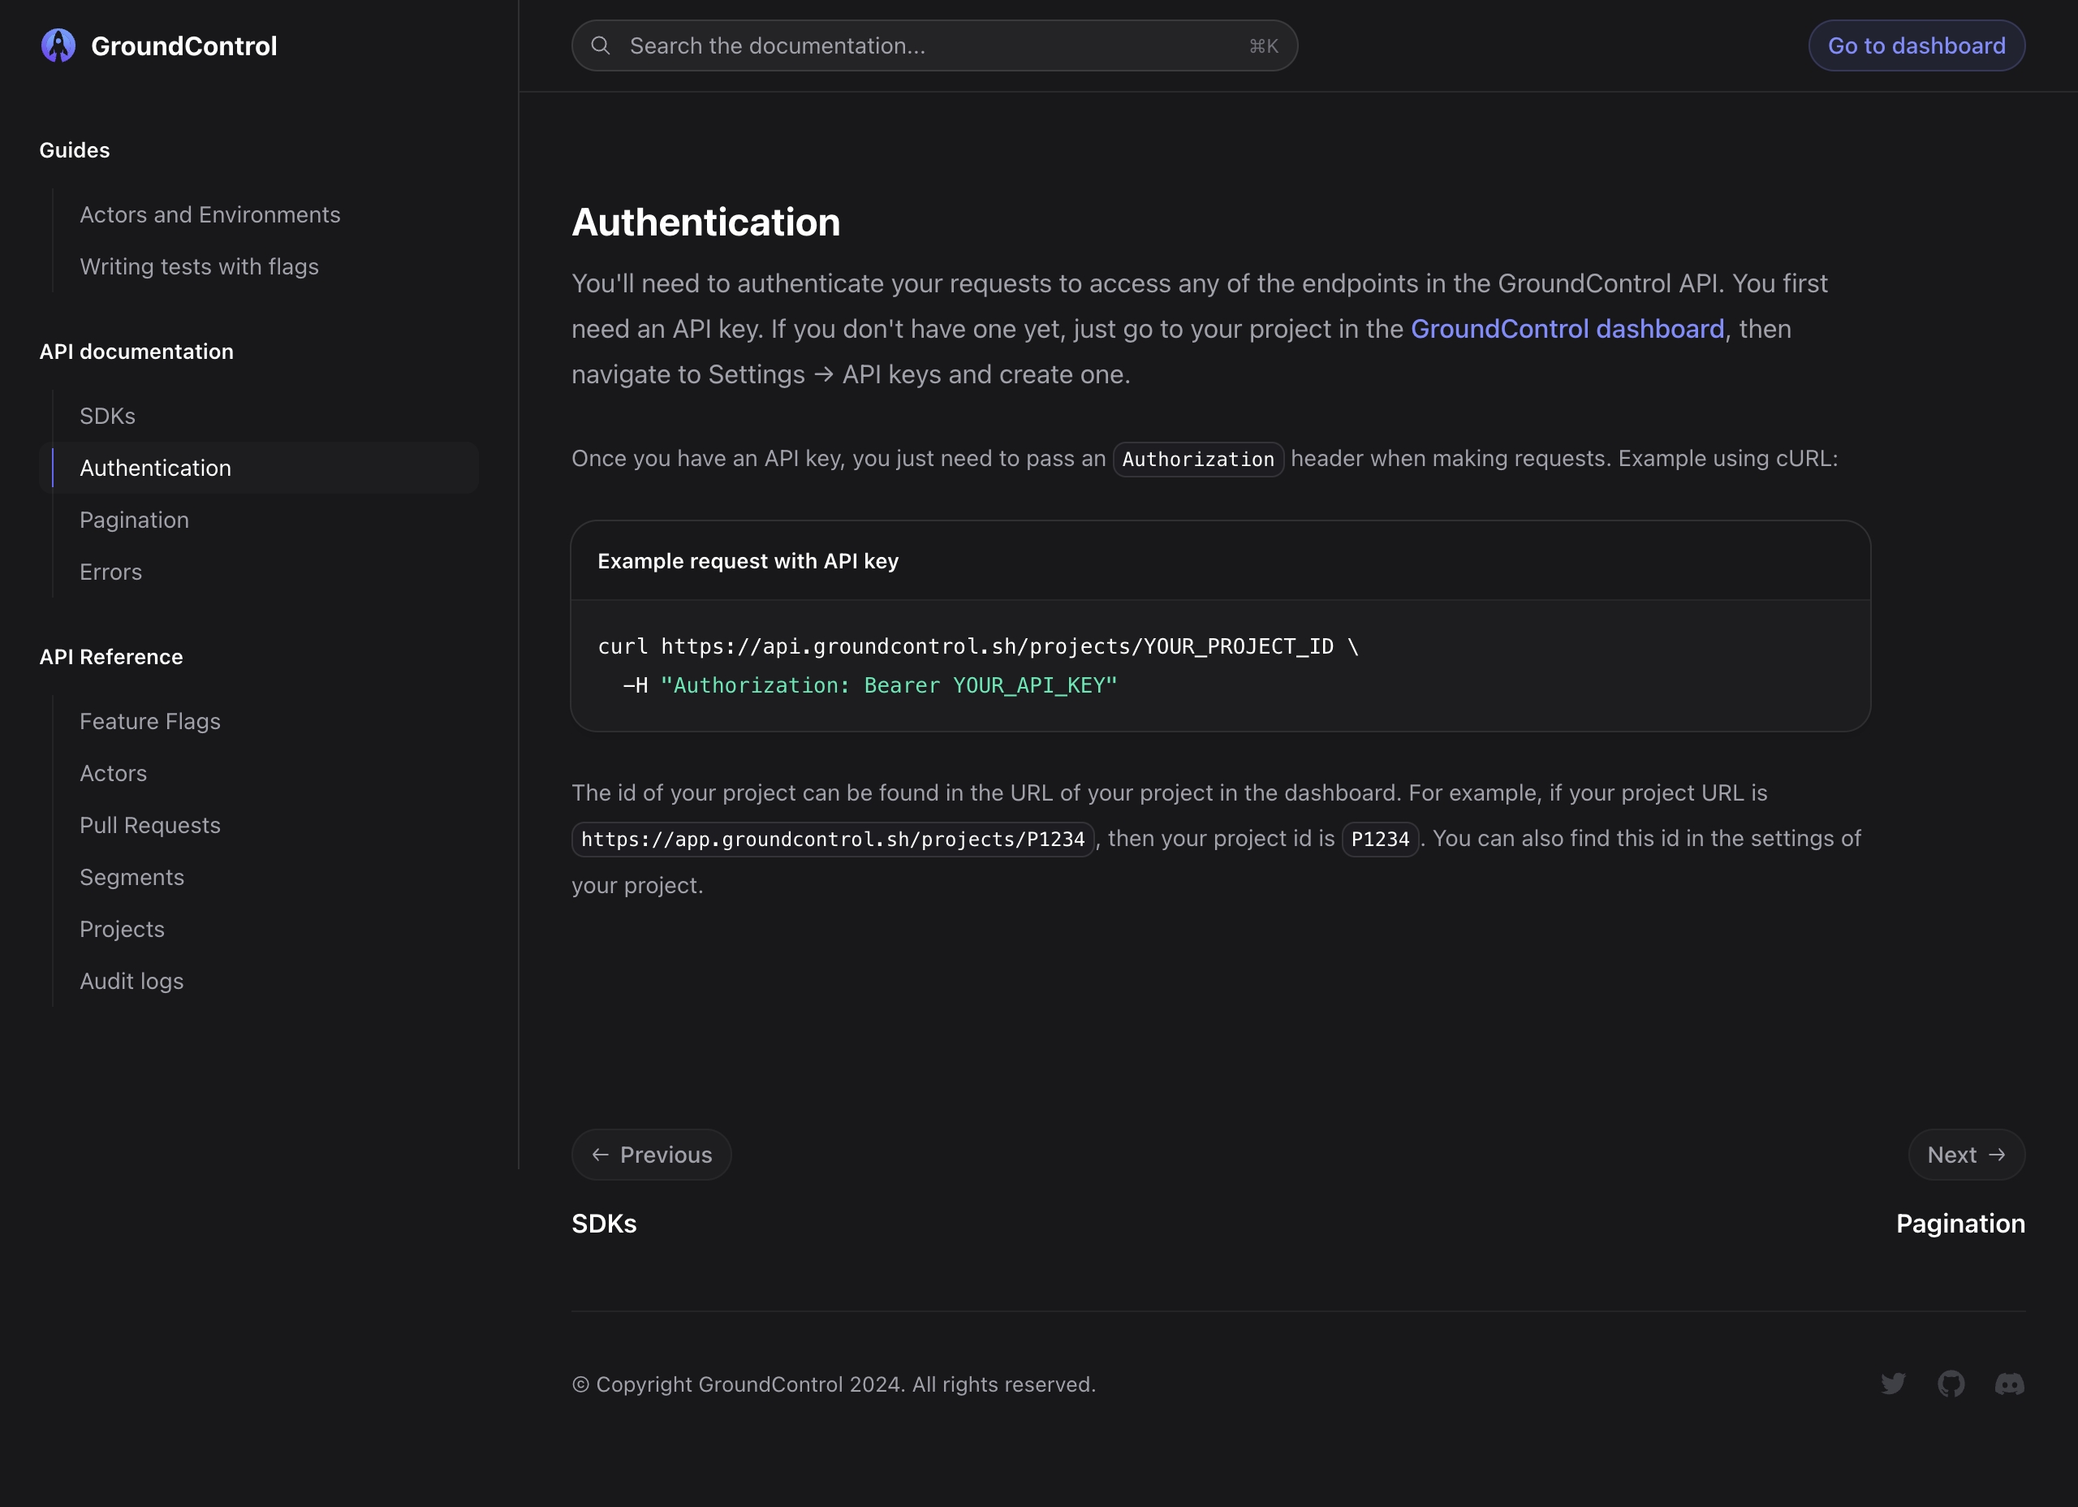This screenshot has width=2078, height=1507.
Task: Click the Guides section heading
Action: click(74, 150)
